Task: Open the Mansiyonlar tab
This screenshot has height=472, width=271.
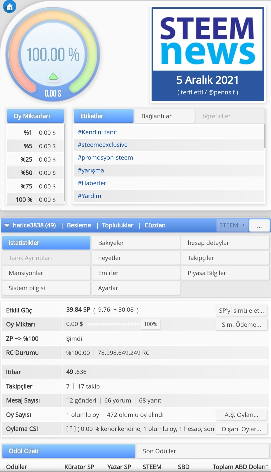Action: pos(46,273)
